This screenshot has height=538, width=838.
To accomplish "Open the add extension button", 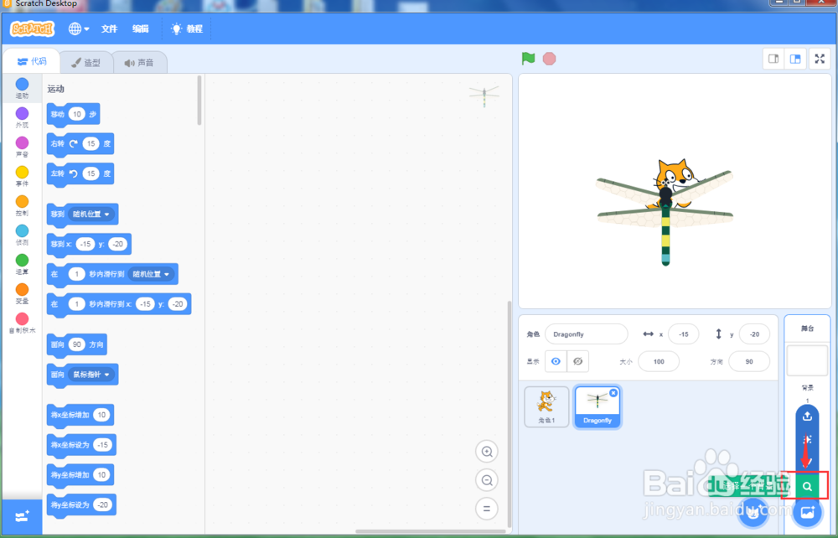I will (x=22, y=516).
